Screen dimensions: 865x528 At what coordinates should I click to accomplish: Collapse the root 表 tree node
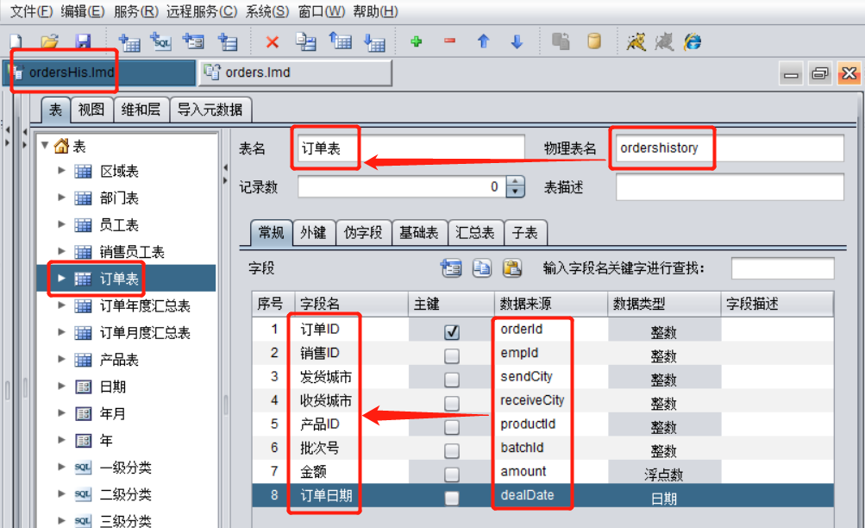tap(45, 146)
